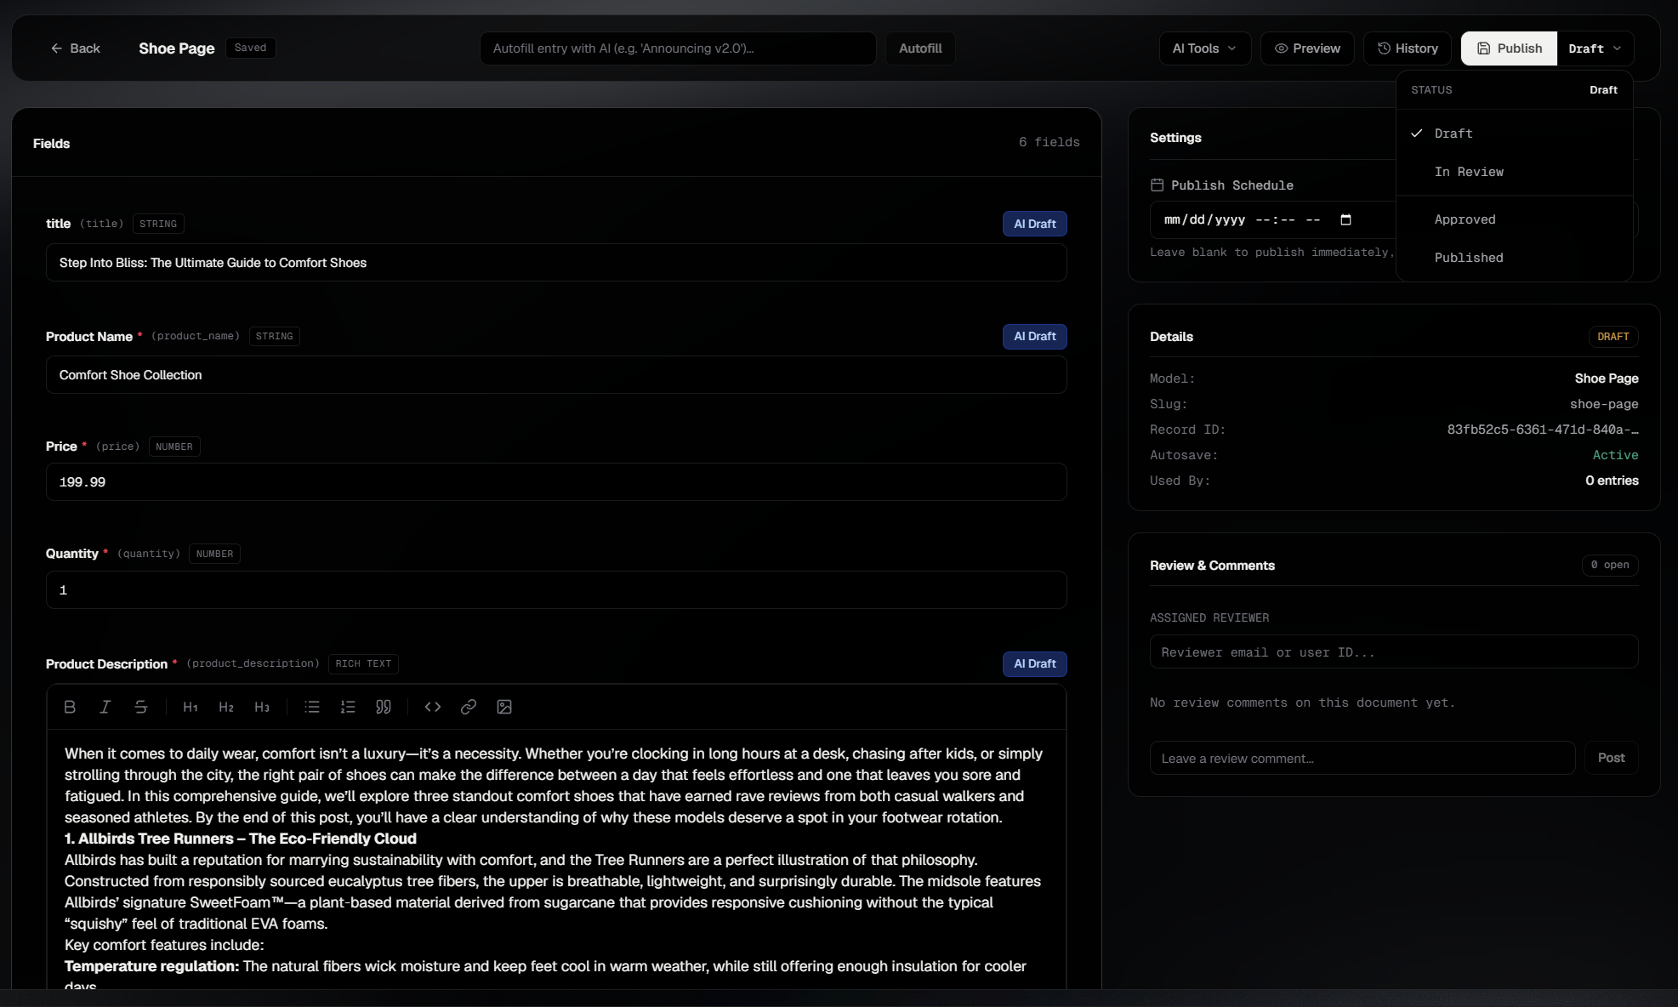Apply Heading 1 style in editor toolbar

(191, 707)
